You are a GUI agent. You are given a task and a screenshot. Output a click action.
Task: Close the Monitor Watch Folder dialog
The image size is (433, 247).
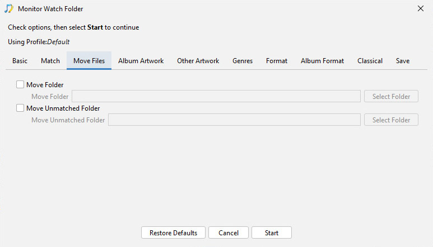coord(420,8)
